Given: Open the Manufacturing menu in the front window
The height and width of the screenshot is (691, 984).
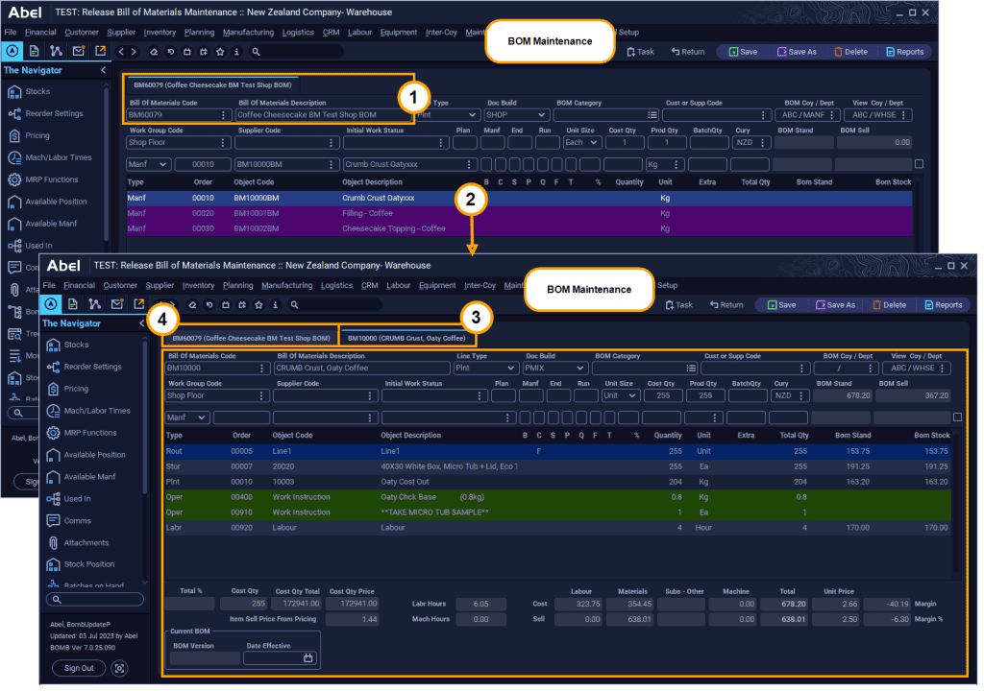Looking at the screenshot, I should coord(286,285).
